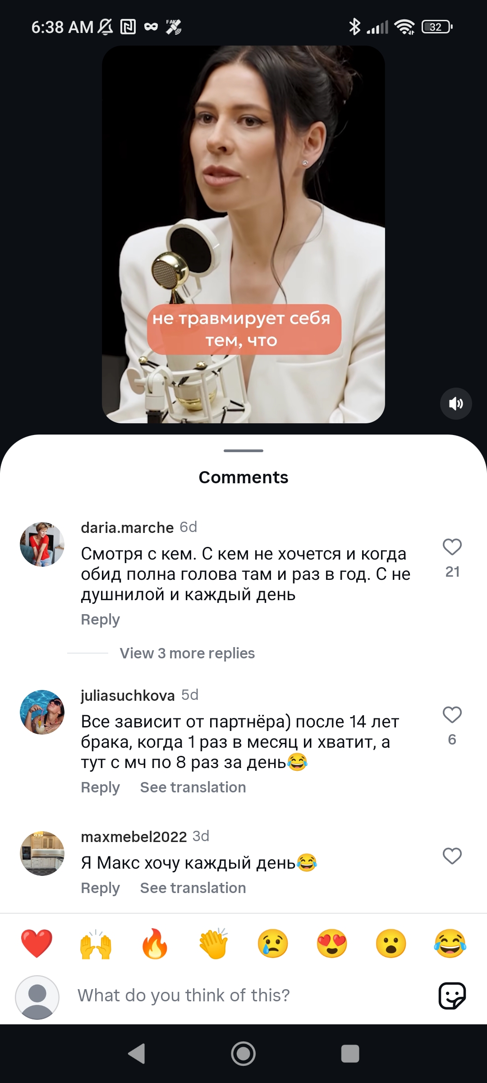Image resolution: width=487 pixels, height=1083 pixels.
Task: Open the sticker picker icon
Action: coord(452,995)
